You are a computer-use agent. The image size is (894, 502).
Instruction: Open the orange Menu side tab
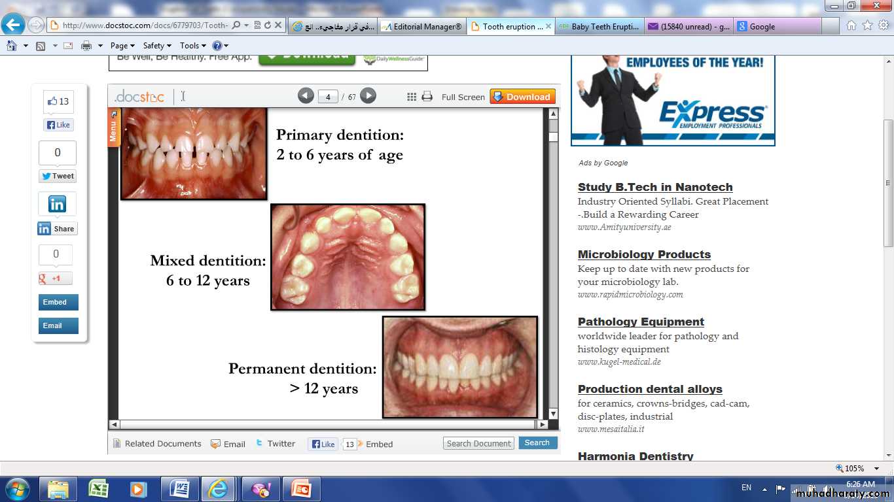(x=113, y=127)
